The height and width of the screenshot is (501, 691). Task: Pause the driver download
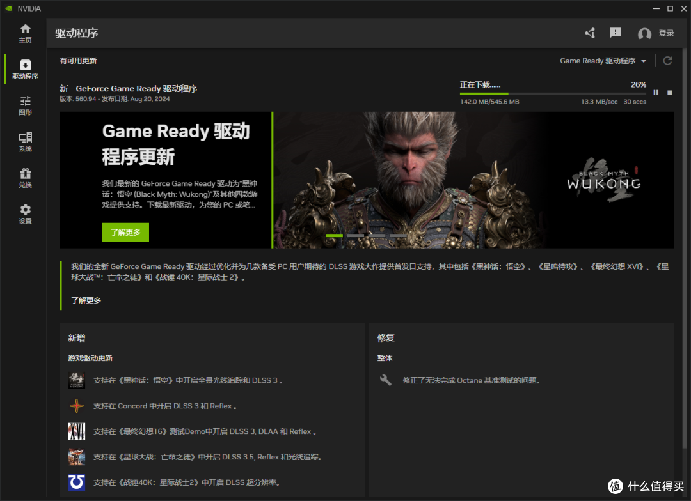tap(656, 93)
